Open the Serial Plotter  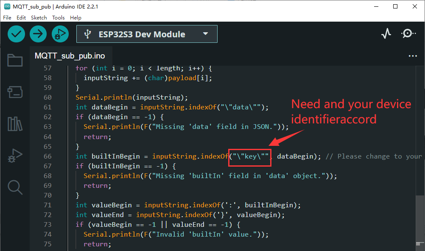pos(386,34)
